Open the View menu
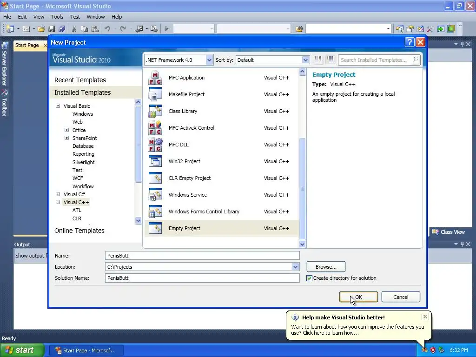 (x=39, y=17)
